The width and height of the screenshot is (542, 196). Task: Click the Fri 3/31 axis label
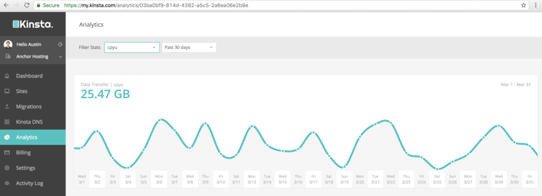click(x=530, y=179)
